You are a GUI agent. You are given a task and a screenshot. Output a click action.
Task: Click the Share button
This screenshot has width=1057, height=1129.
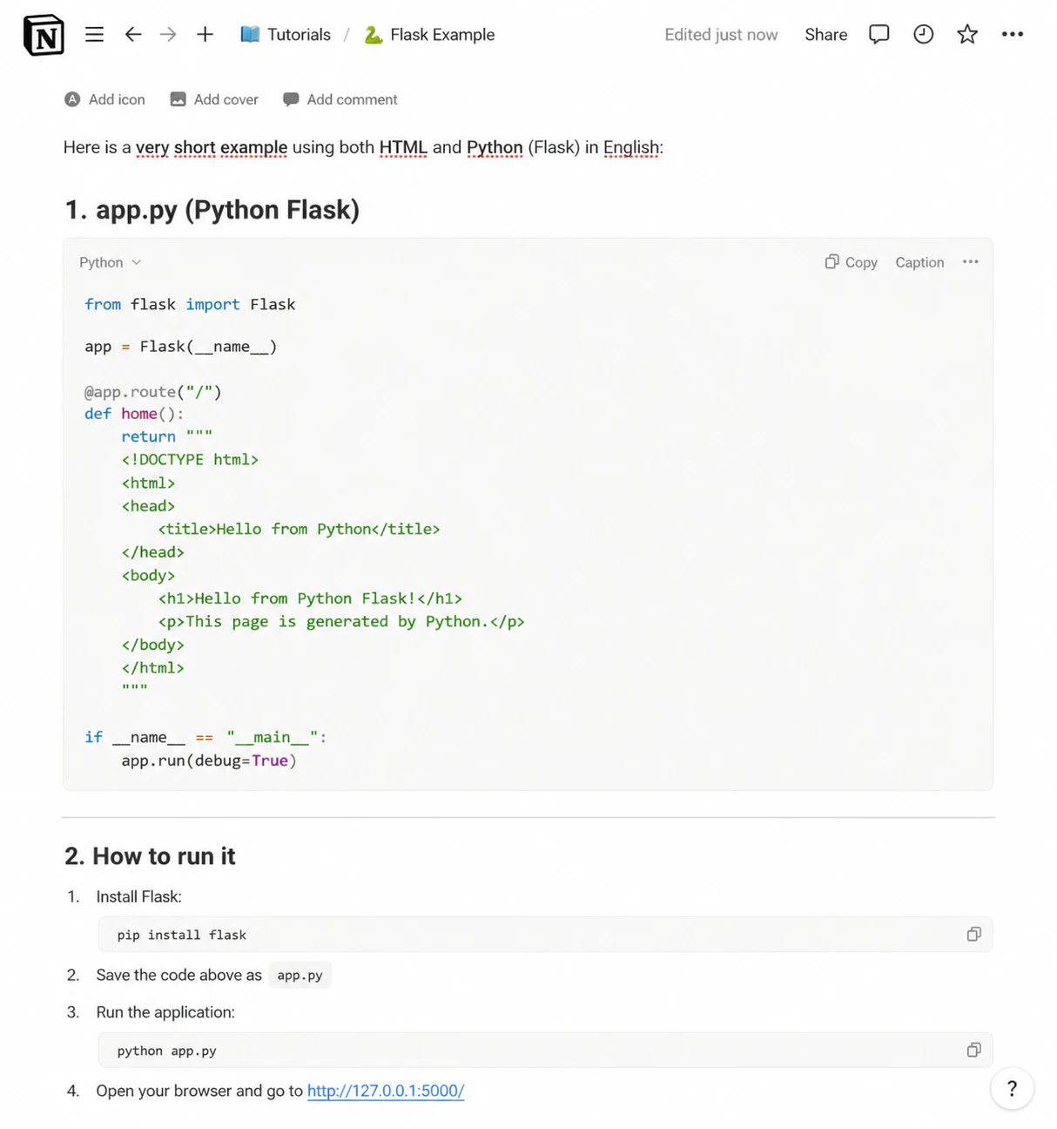coord(825,35)
